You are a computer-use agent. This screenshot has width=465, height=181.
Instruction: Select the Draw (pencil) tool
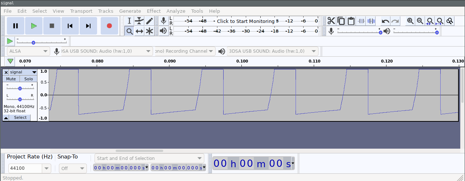pyautogui.click(x=149, y=21)
